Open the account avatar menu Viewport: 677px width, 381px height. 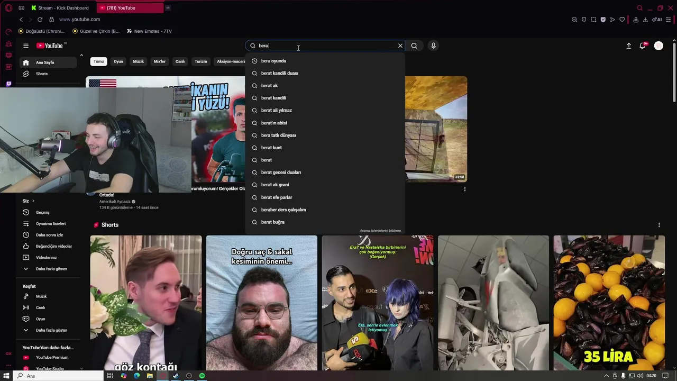coord(658,46)
